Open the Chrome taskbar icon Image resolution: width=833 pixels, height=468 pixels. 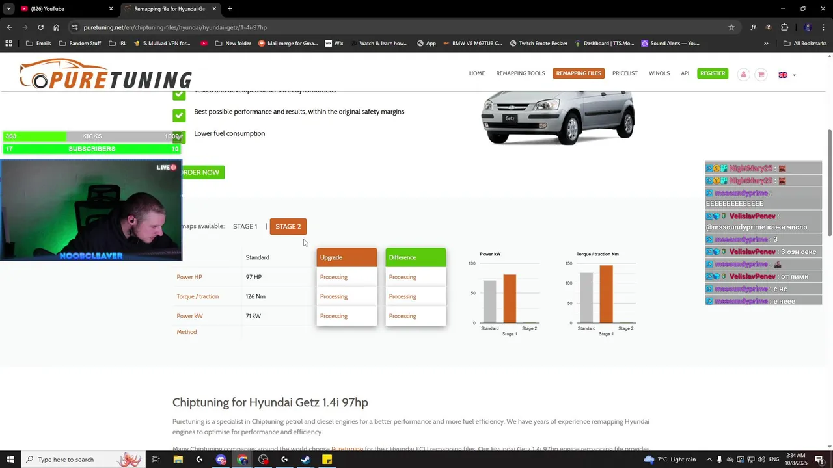click(242, 460)
